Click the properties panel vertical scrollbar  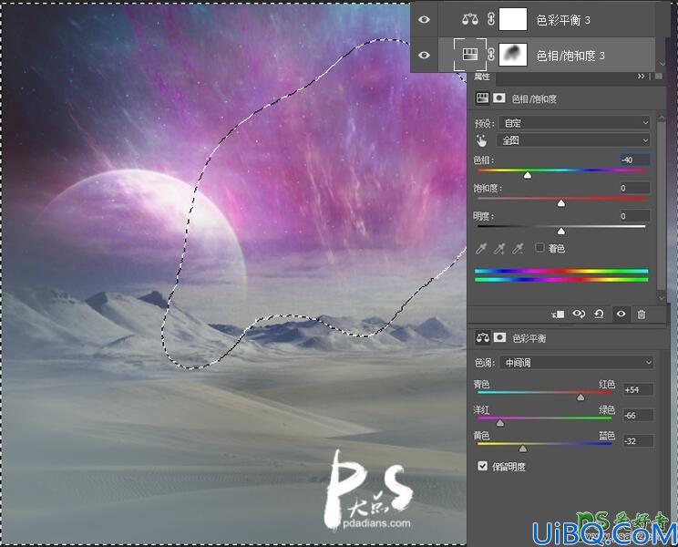pyautogui.click(x=661, y=206)
